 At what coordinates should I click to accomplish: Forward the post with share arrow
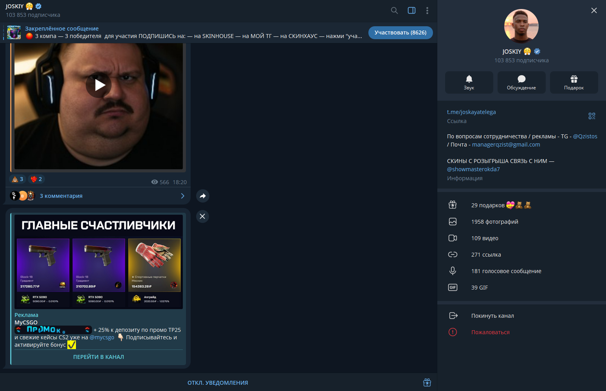pos(202,196)
